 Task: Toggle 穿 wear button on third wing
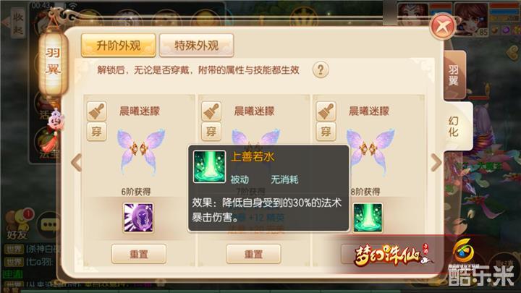click(326, 132)
